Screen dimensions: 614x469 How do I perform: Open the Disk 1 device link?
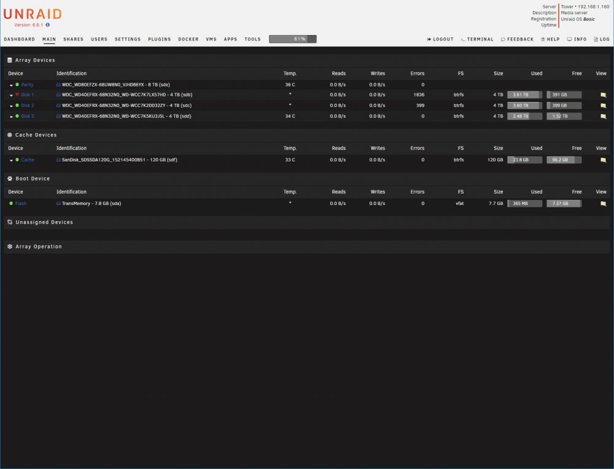28,95
